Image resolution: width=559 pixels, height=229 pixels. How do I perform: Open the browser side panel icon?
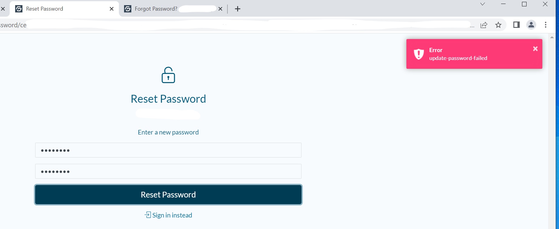(x=516, y=25)
